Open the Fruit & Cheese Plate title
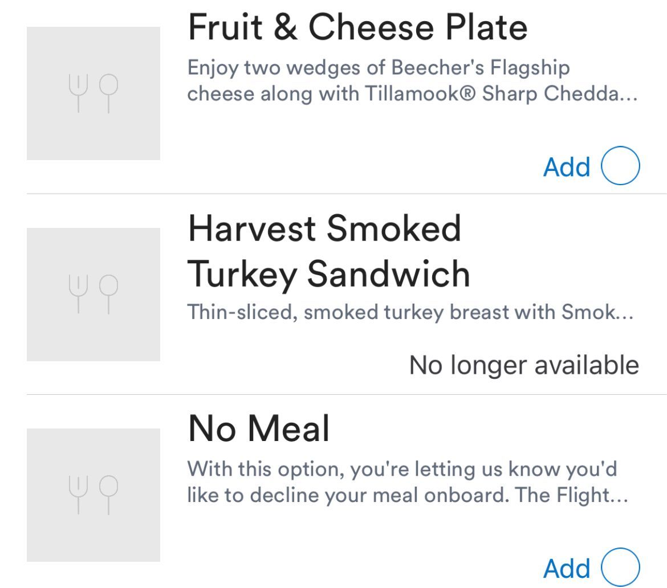The image size is (667, 588). click(357, 27)
